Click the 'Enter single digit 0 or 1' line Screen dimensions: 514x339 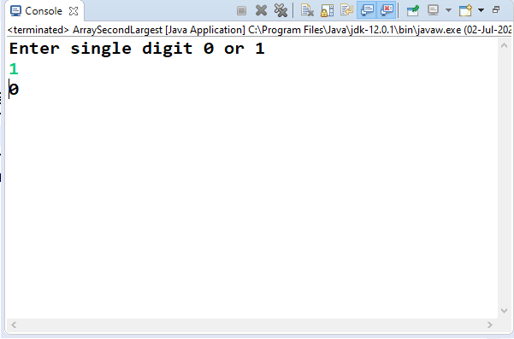pyautogui.click(x=137, y=49)
